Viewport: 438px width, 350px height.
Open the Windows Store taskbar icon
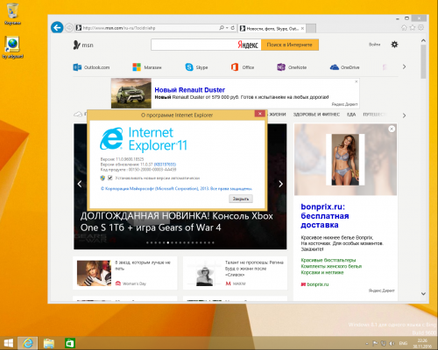pos(70,343)
